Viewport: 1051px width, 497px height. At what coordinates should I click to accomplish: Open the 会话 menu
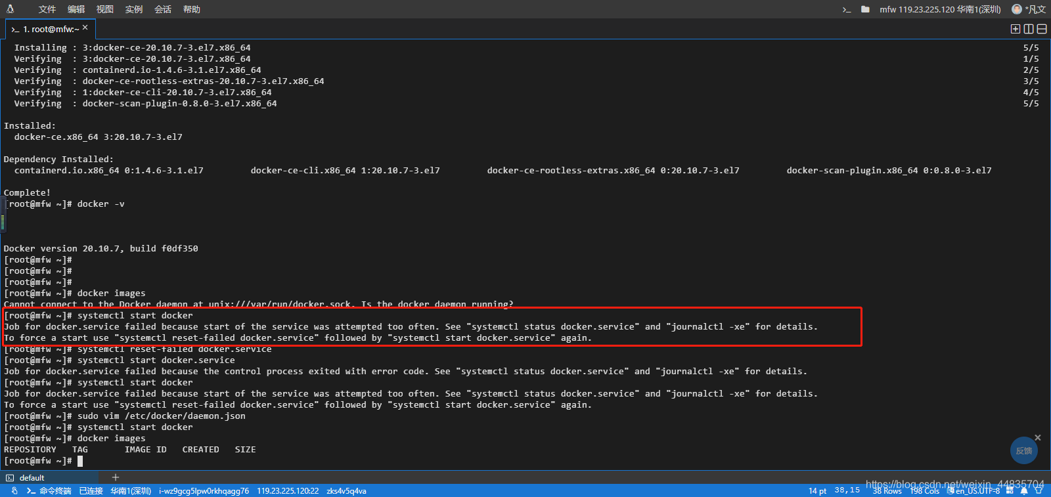pyautogui.click(x=162, y=9)
